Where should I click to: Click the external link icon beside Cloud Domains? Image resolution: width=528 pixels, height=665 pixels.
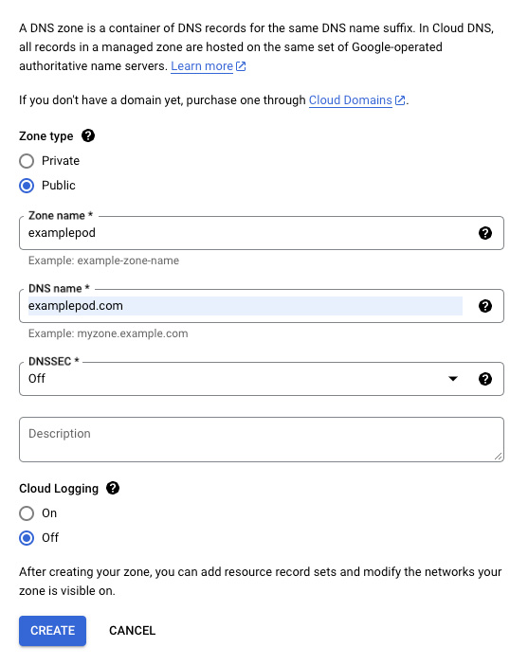coord(400,100)
